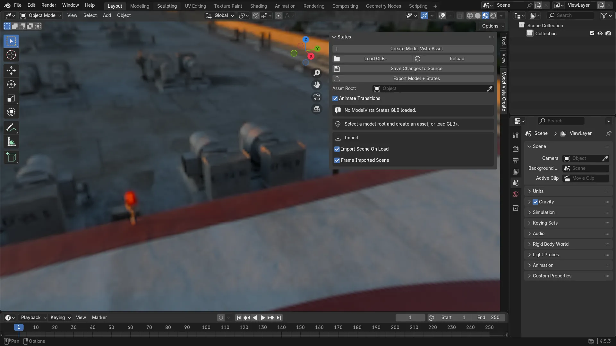Viewport: 616px width, 346px height.
Task: Toggle the Animate Transitions checkbox
Action: (x=335, y=99)
